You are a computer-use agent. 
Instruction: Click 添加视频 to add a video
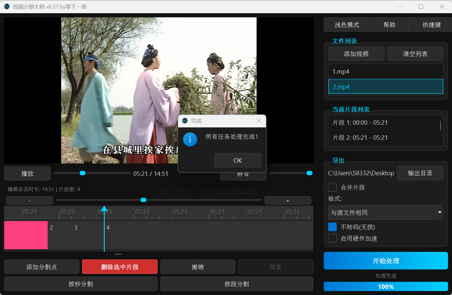(356, 53)
